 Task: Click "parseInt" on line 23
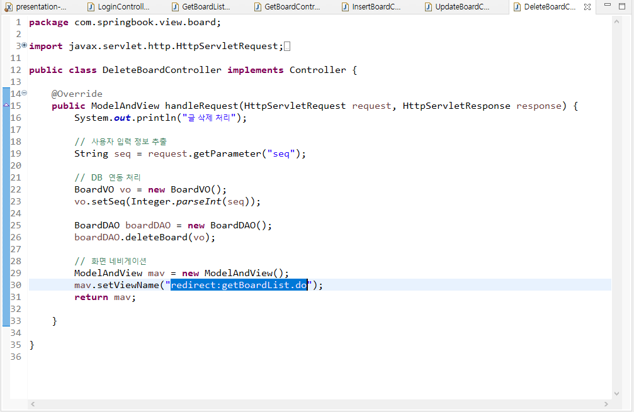198,201
